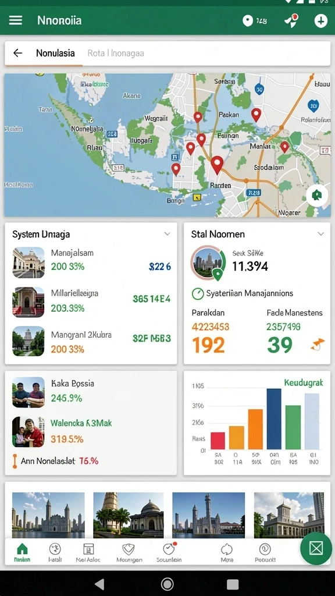The width and height of the screenshot is (335, 596).
Task: Open the Manograni 2Kubra thumbnail
Action: (x=28, y=341)
